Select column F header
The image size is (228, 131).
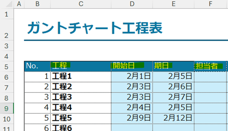[210, 4]
